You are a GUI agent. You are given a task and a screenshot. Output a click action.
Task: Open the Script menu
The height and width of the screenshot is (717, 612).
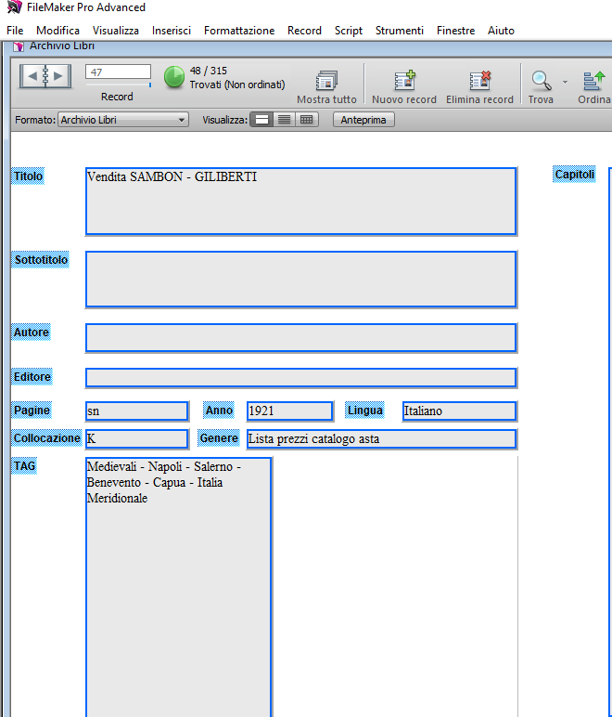pos(349,31)
